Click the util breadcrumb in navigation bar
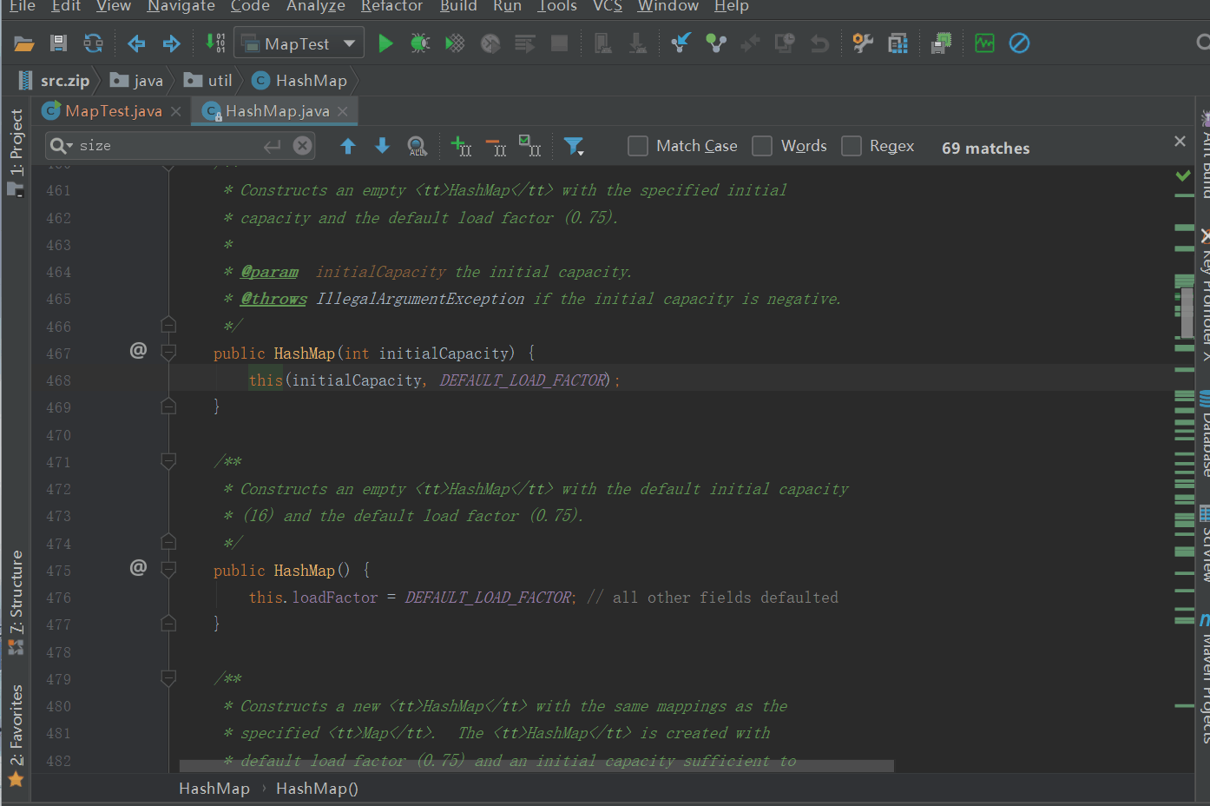Screen dimensions: 1210x806 [x=220, y=81]
